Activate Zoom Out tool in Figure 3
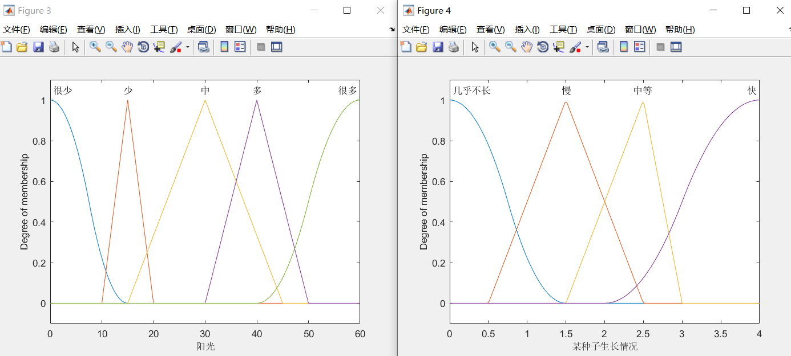Viewport: 791px width, 356px height. click(111, 47)
